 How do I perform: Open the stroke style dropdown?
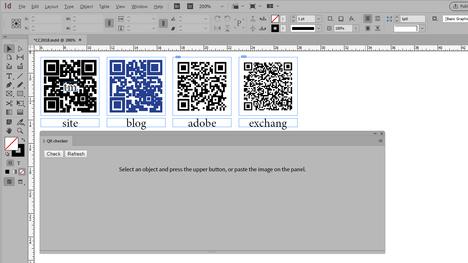click(319, 28)
